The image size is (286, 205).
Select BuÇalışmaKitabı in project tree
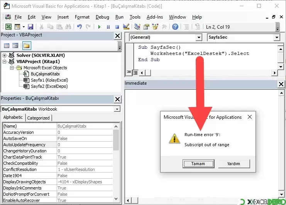click(x=45, y=74)
